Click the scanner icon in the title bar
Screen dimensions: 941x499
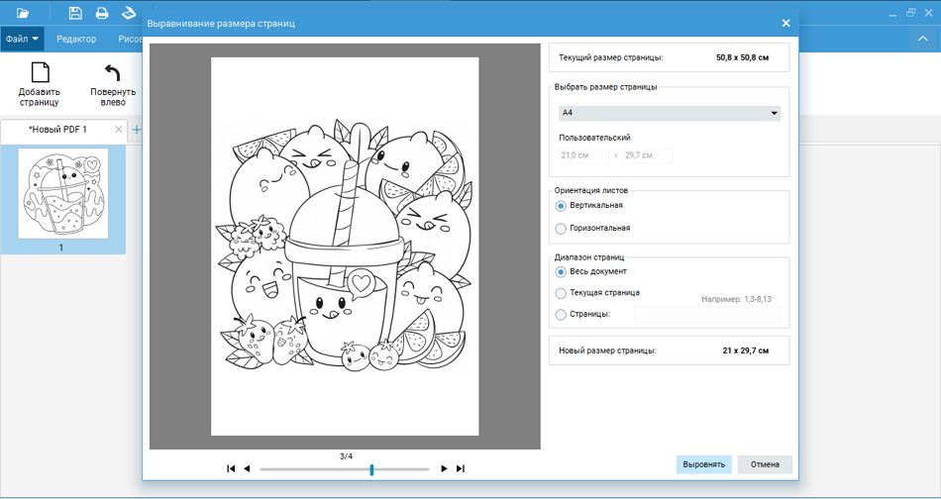129,13
